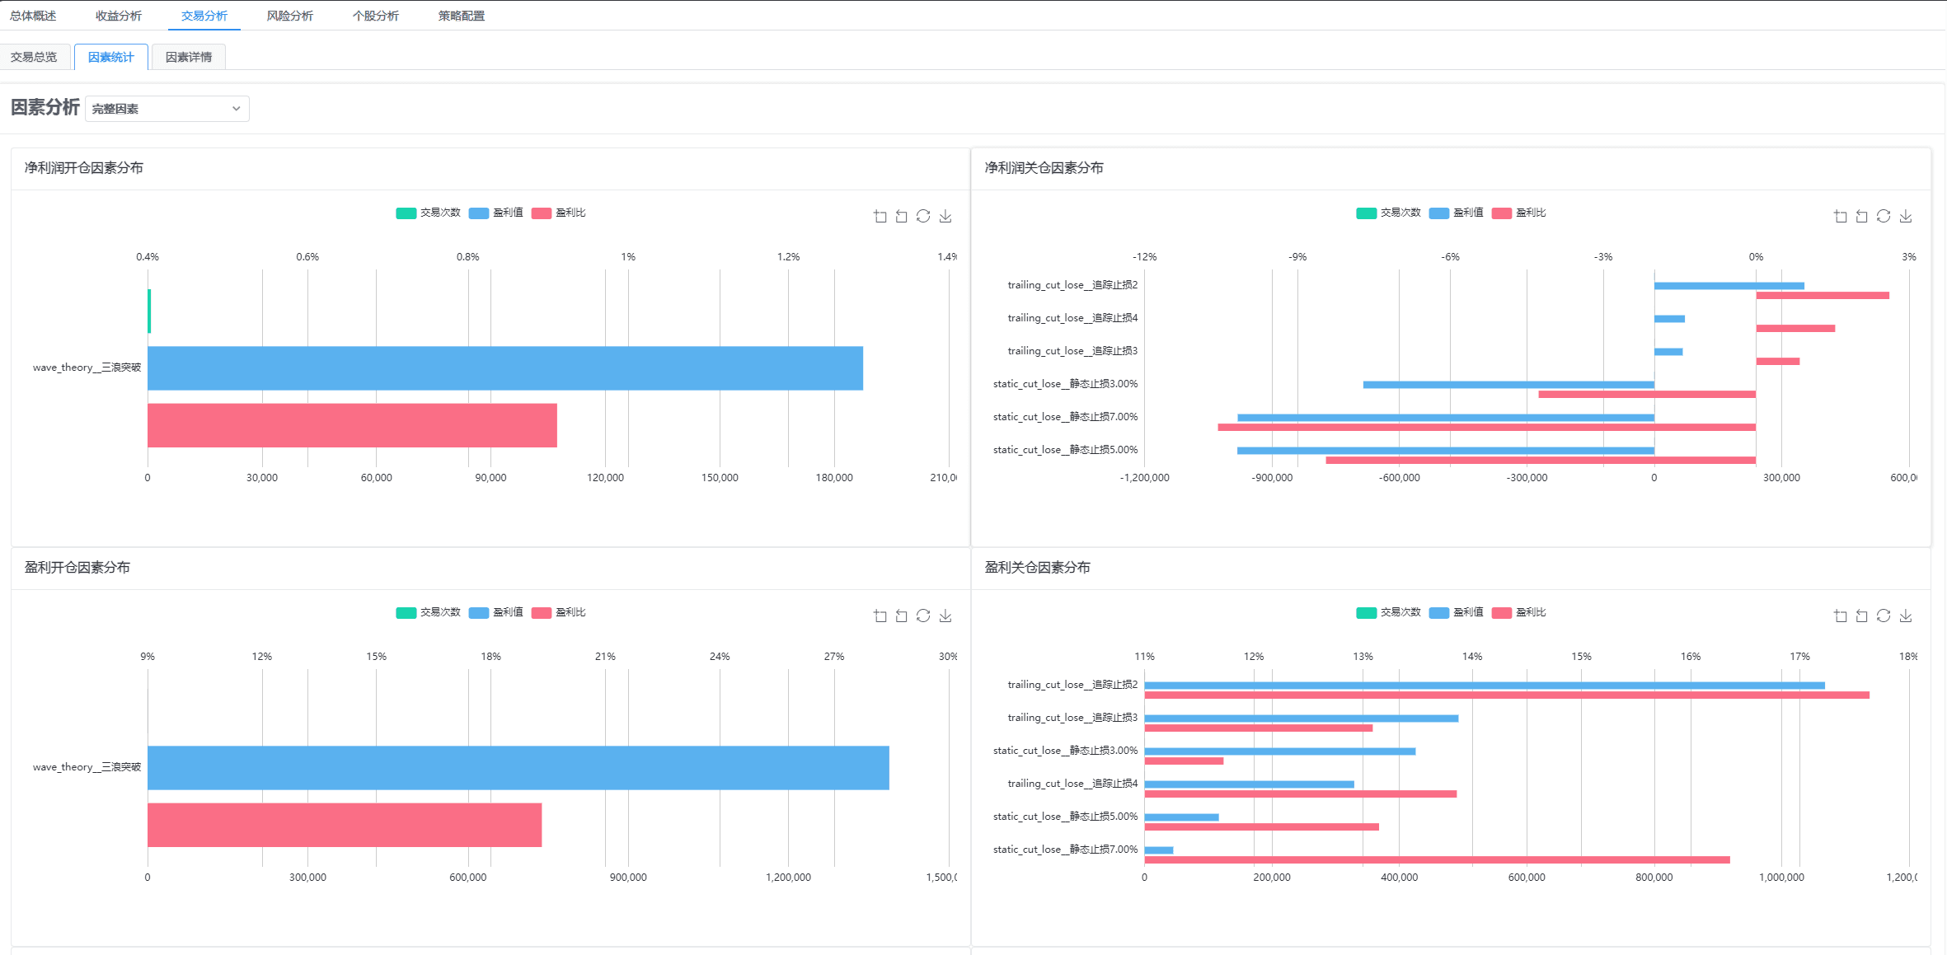Open the 风险分析 top navigation menu
This screenshot has height=955, width=1947.
(x=289, y=16)
